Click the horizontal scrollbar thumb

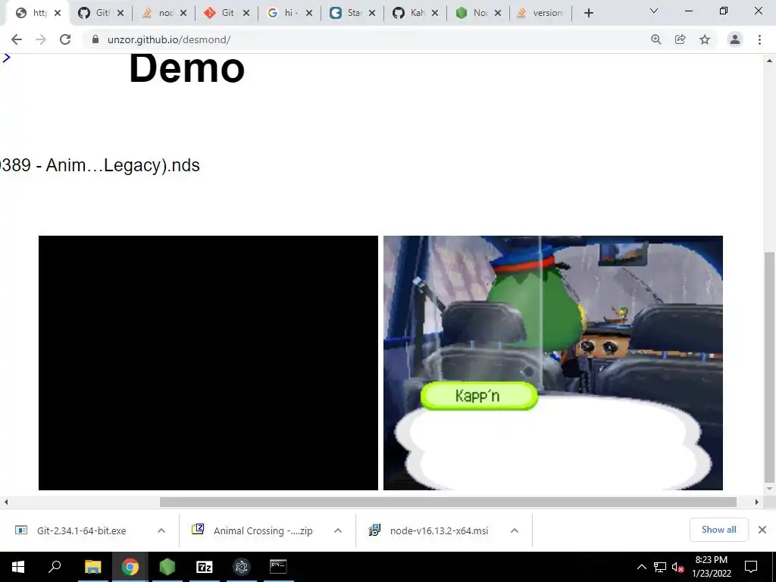[448, 502]
